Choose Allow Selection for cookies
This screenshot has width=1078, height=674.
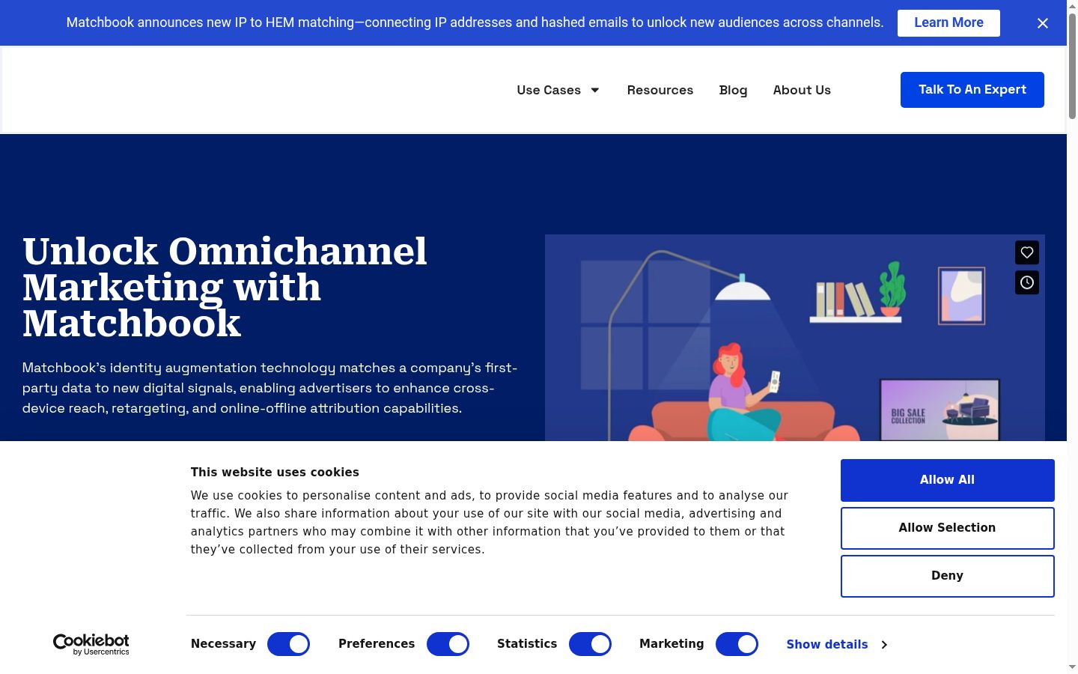(948, 528)
